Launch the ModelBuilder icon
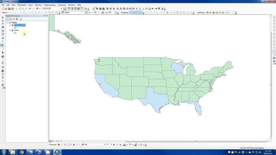Image resolution: width=276 pixels, height=155 pixels. pos(86,9)
